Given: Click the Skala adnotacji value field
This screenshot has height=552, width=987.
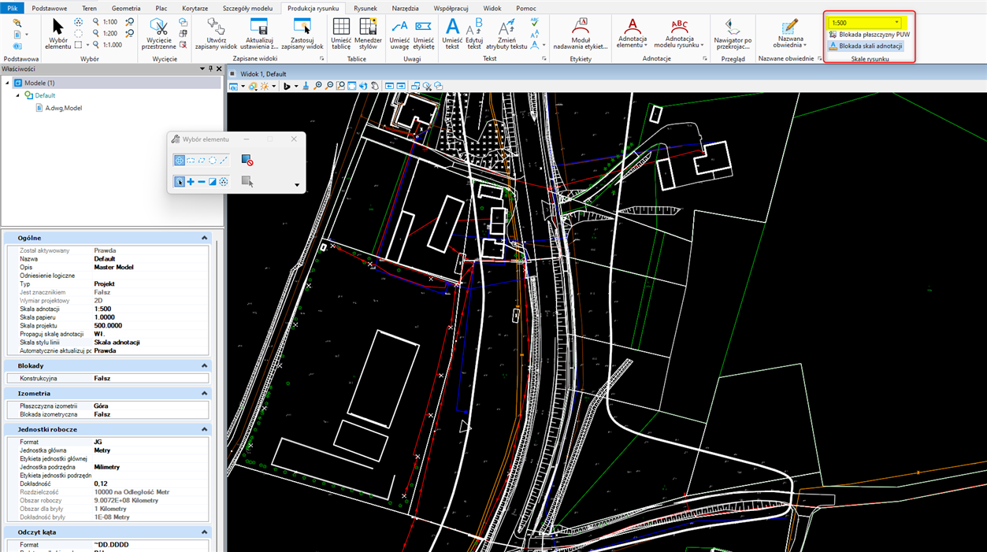Looking at the screenshot, I should pos(150,309).
